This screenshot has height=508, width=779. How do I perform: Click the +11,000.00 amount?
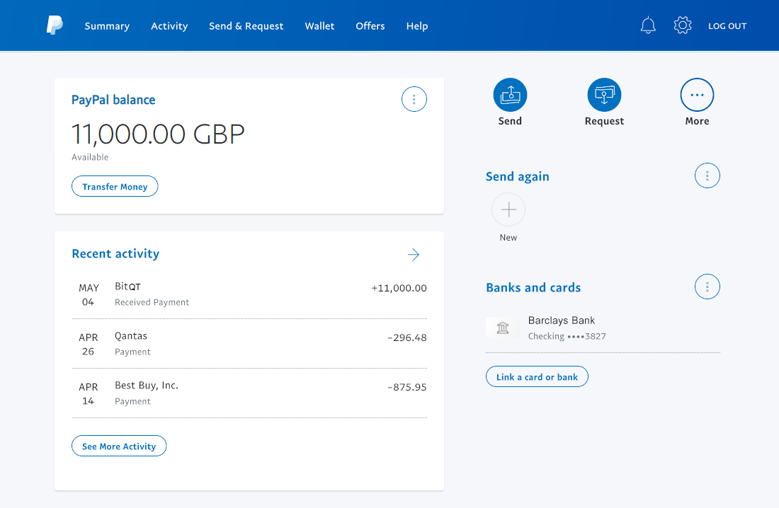[x=399, y=288]
